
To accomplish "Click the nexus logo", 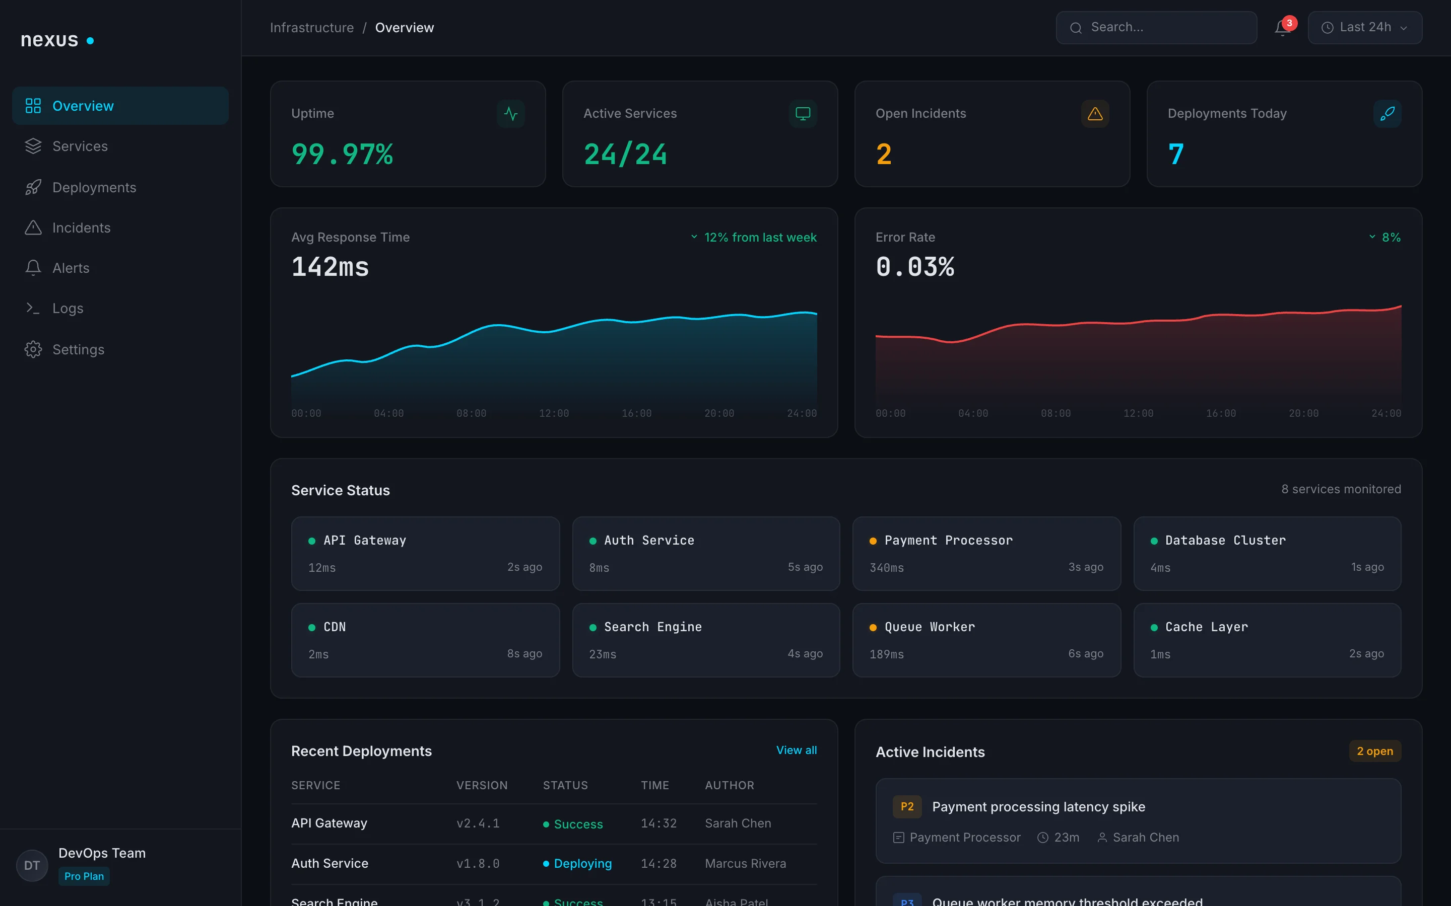I will coord(57,40).
